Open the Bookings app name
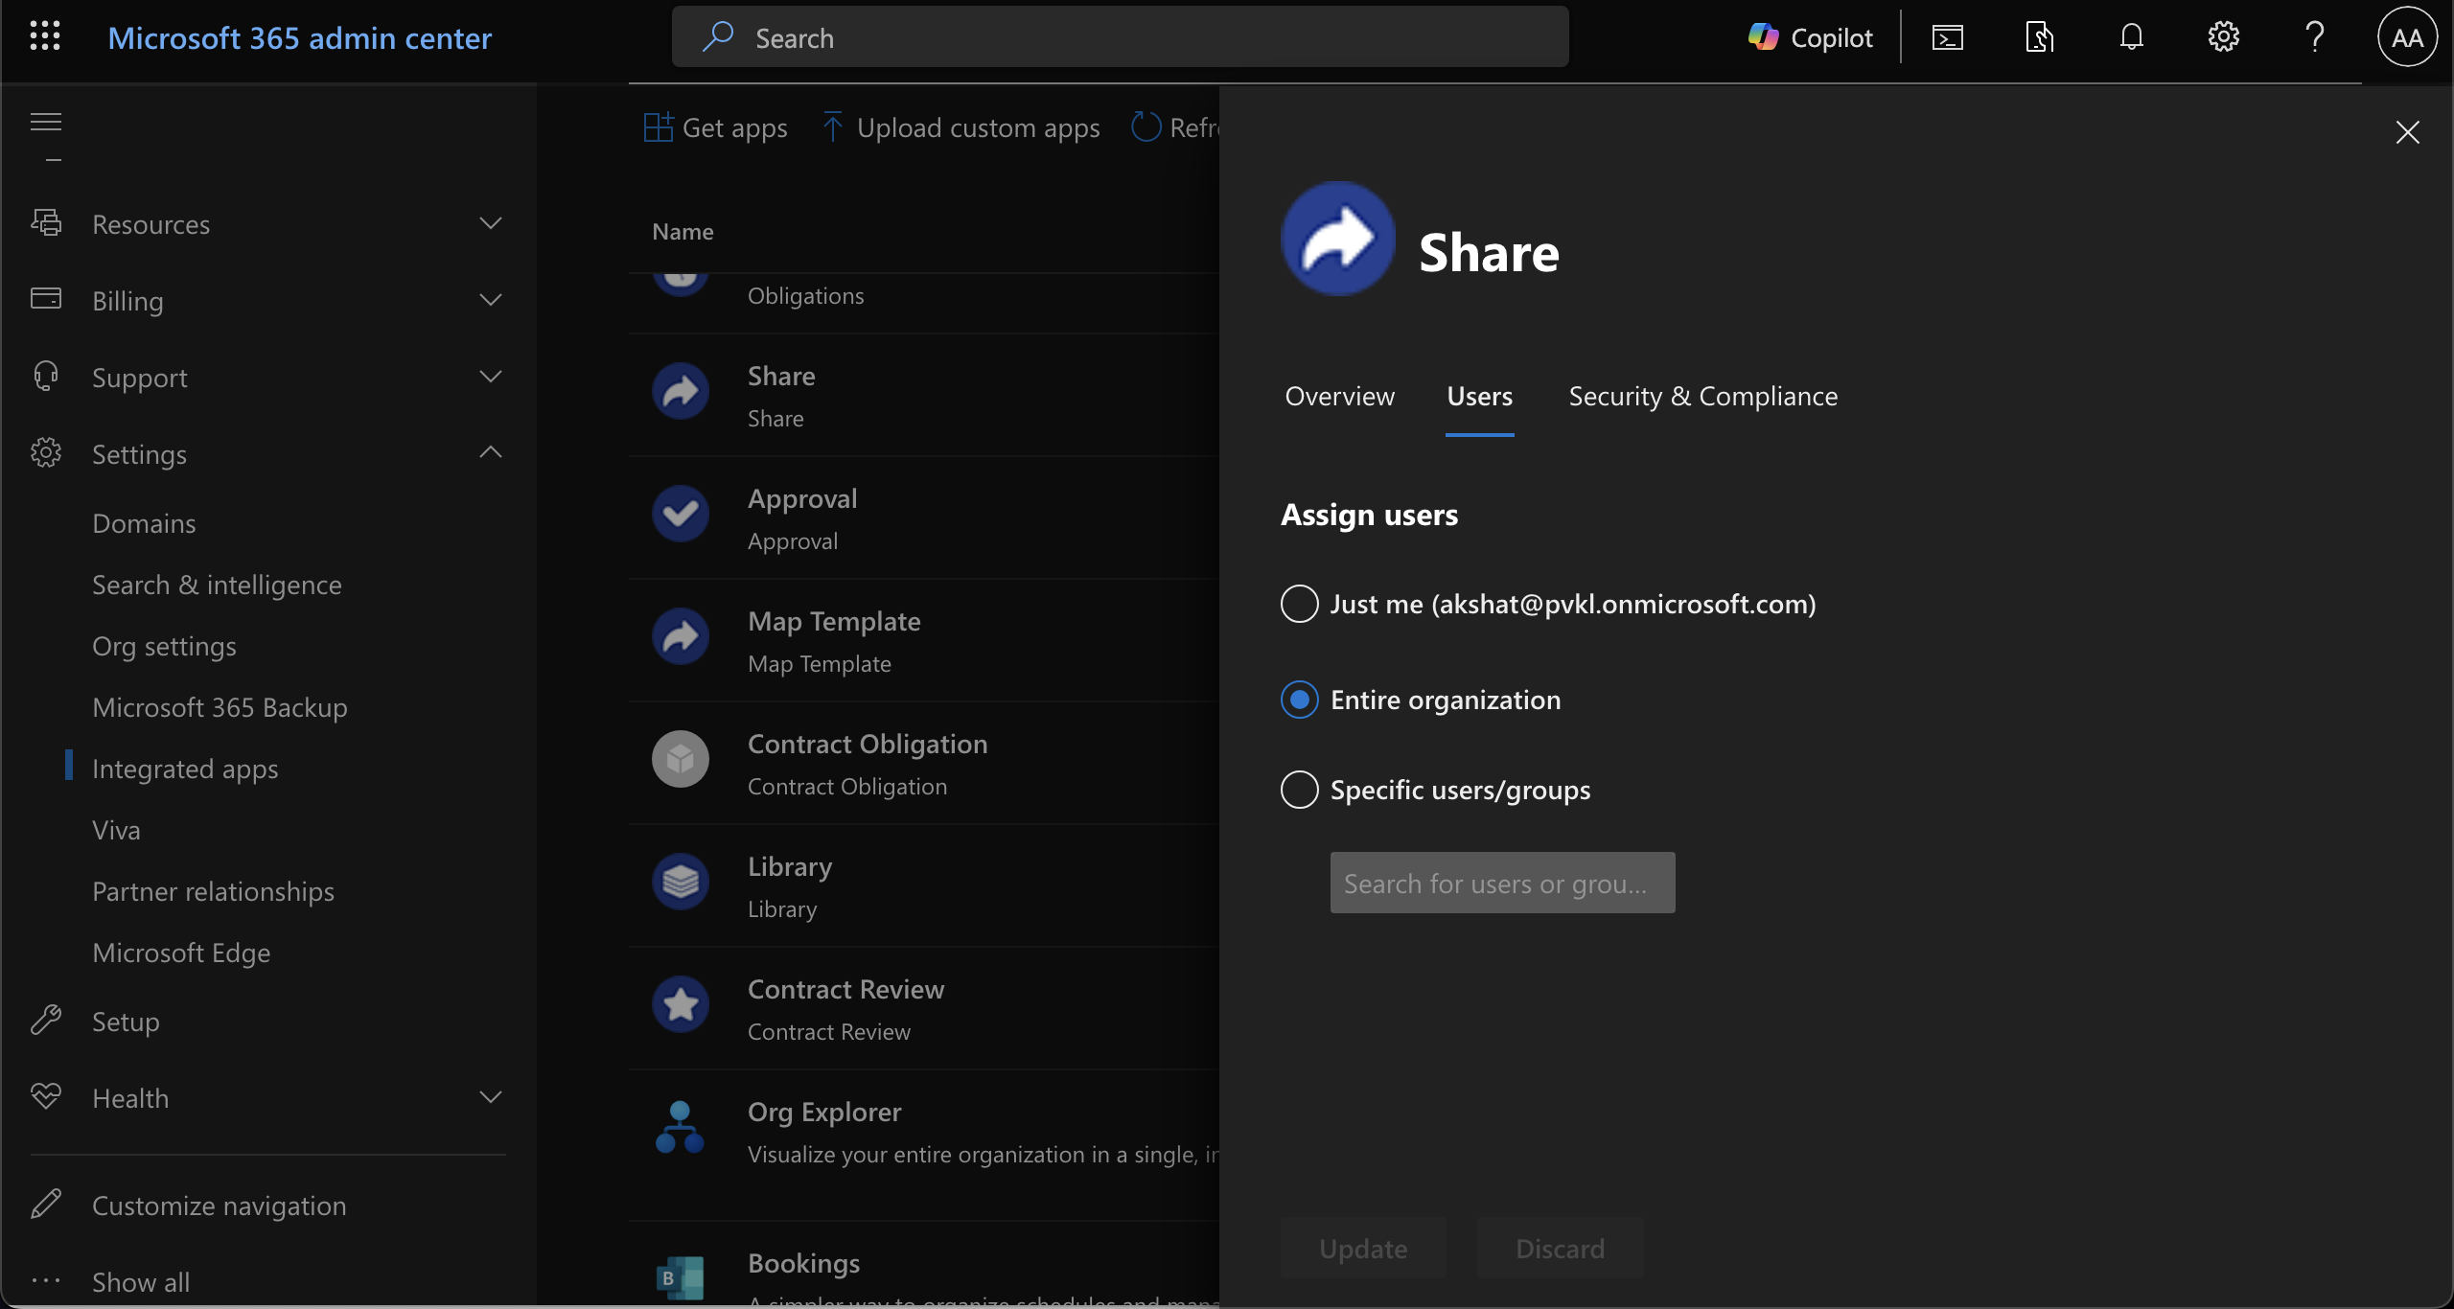 [803, 1263]
